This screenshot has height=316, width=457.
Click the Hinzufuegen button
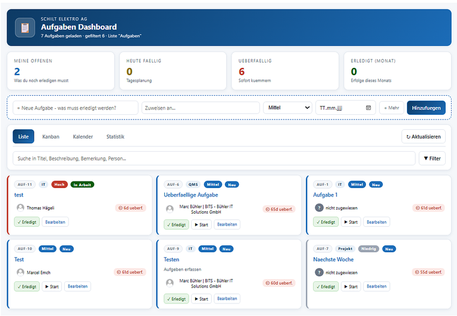pyautogui.click(x=426, y=108)
